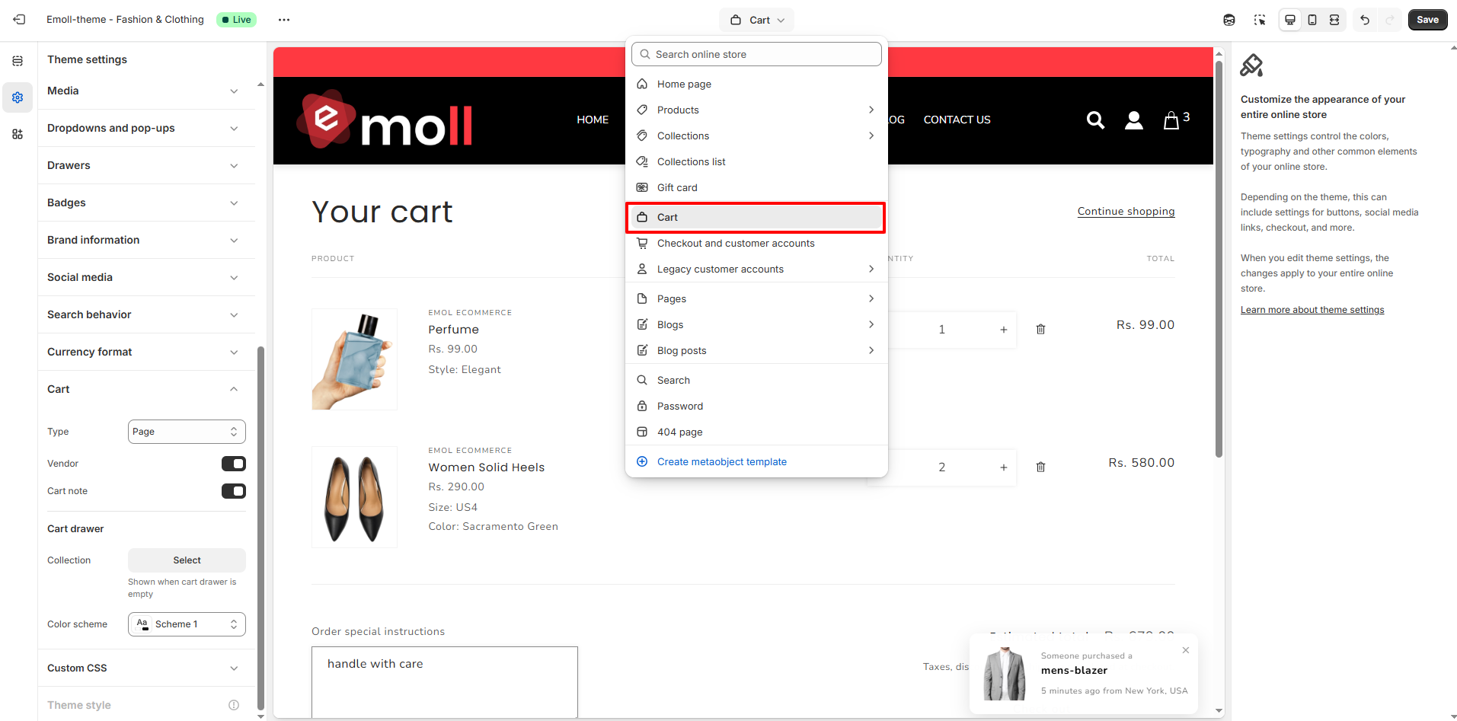The image size is (1457, 721).
Task: Click the undo arrow
Action: point(1365,20)
